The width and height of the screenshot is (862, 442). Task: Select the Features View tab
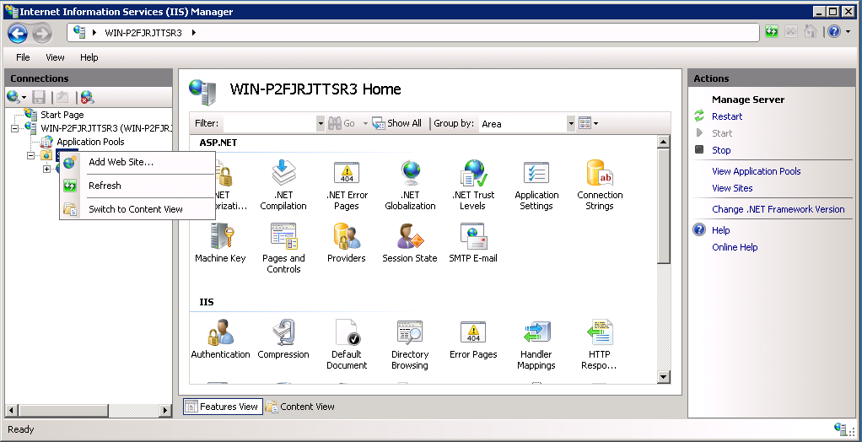(x=224, y=407)
